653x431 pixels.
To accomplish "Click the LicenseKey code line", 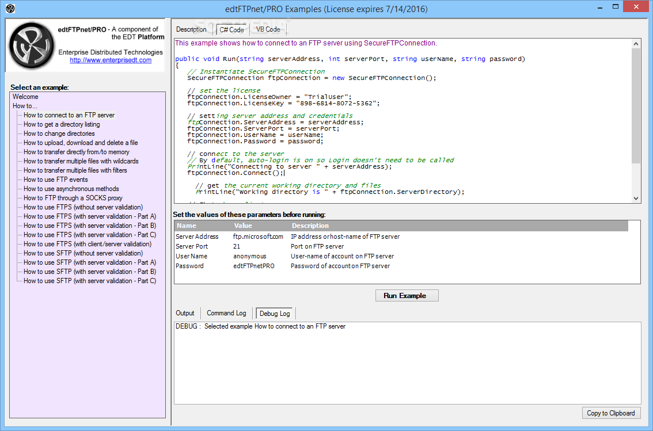I will click(284, 103).
